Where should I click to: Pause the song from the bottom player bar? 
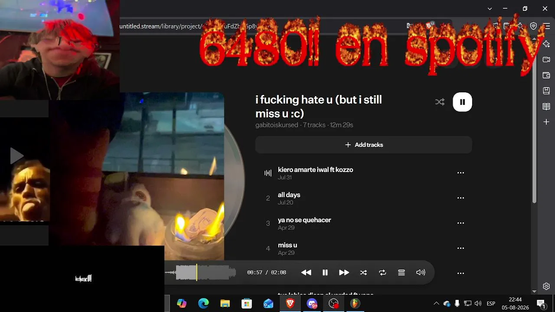tap(325, 273)
